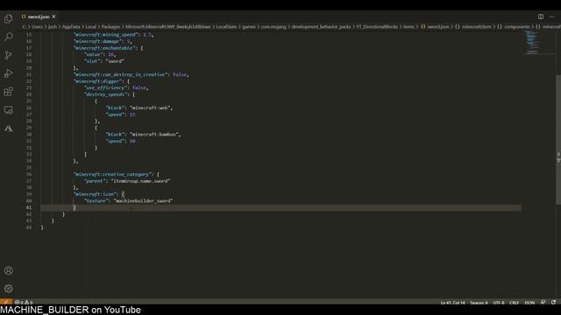Image resolution: width=561 pixels, height=315 pixels.
Task: Open the Azure view in activity bar
Action: 8,129
